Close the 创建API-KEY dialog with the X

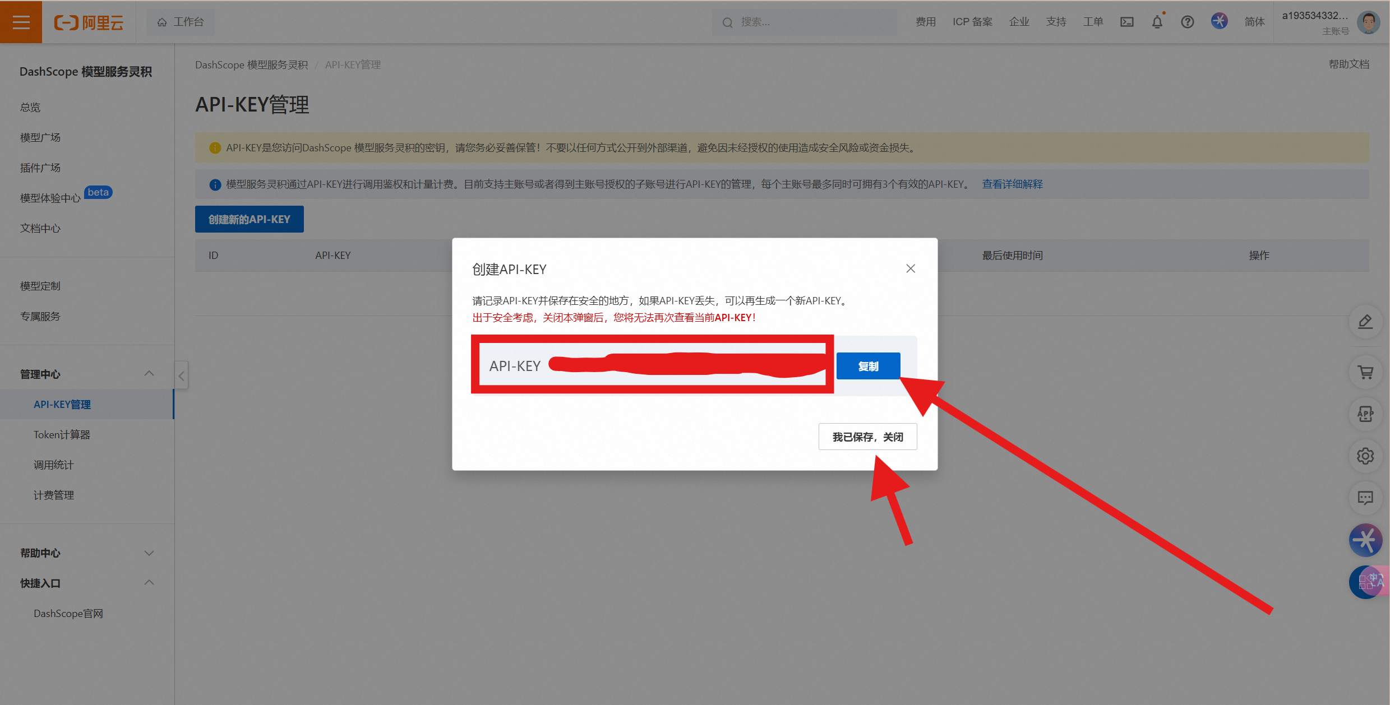click(910, 268)
